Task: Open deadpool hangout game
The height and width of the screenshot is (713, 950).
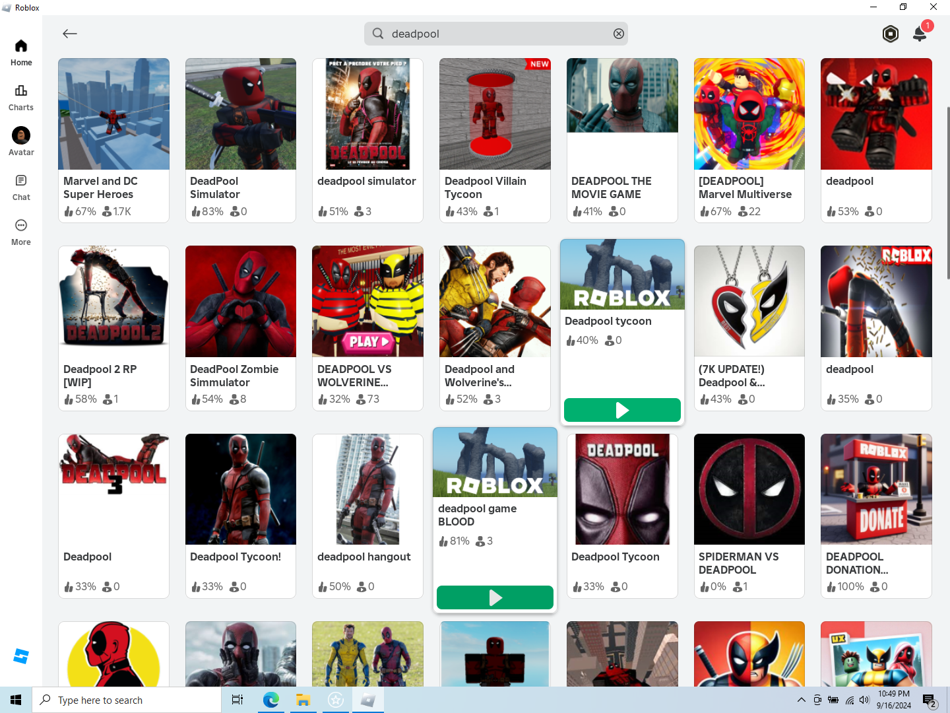Action: [367, 516]
